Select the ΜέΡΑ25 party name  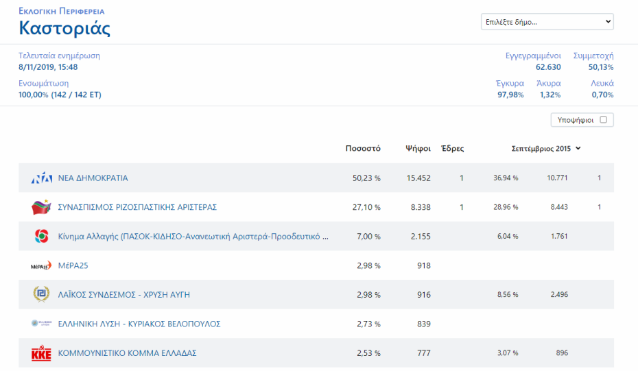[x=73, y=265]
